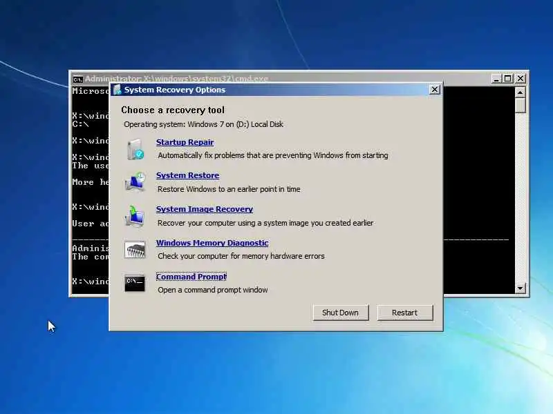553x414 pixels.
Task: Open the Startup Repair link
Action: (185, 142)
